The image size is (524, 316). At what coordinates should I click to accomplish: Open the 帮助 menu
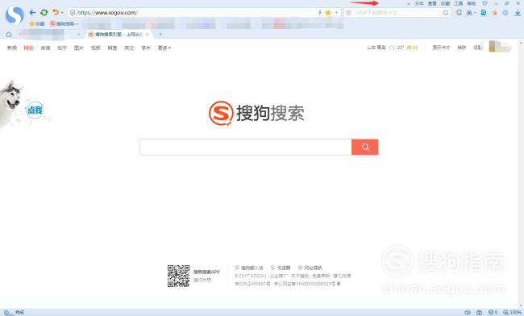click(x=472, y=3)
